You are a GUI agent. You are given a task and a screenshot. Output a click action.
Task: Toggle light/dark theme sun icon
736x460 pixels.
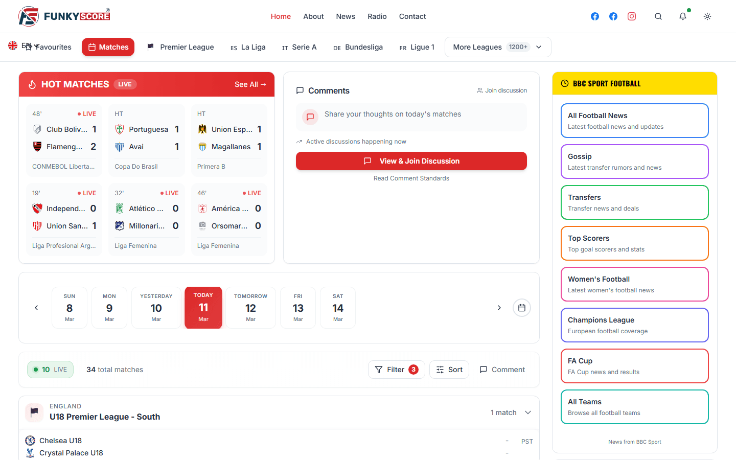[x=707, y=16]
